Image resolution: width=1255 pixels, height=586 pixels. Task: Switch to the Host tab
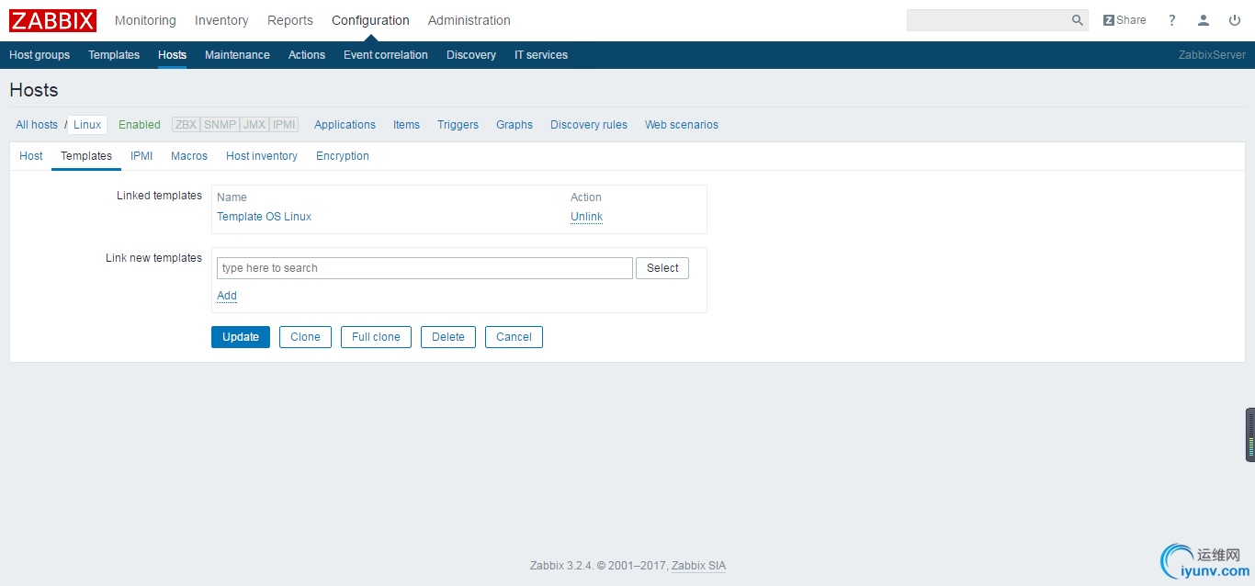[31, 156]
